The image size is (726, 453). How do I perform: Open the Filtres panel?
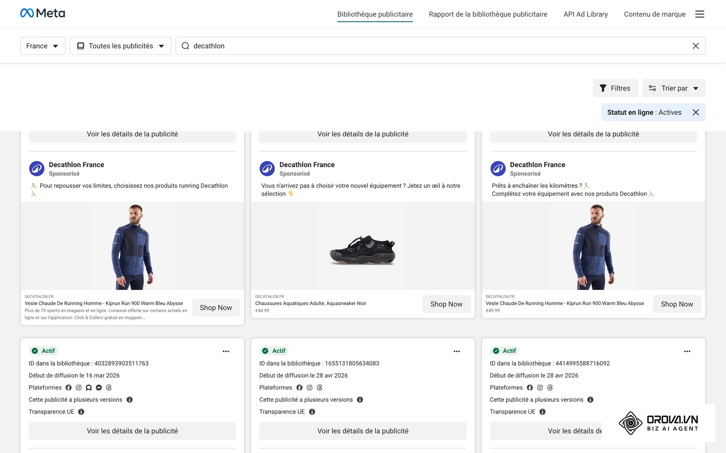click(x=615, y=88)
